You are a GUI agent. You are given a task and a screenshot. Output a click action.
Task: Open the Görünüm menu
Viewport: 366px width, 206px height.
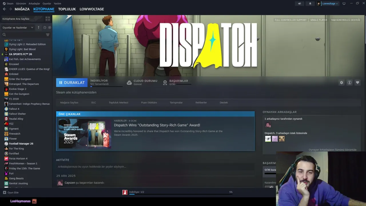(21, 4)
